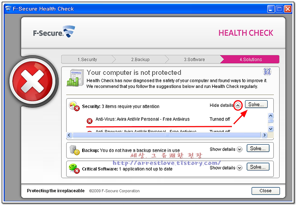Click the horizontal scrollbar left arrow

click(69, 135)
